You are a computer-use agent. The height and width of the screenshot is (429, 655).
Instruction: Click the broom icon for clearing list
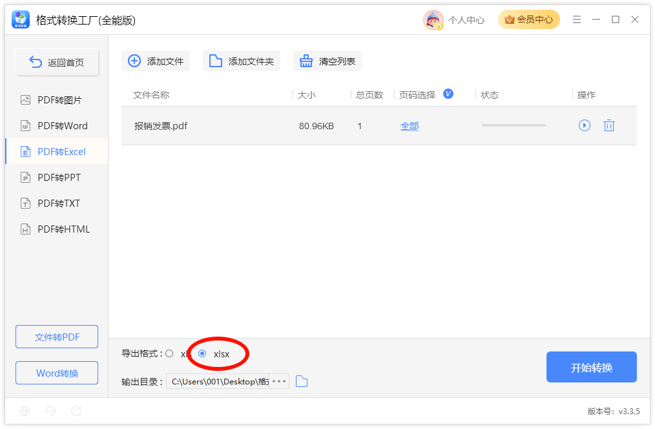click(x=306, y=61)
